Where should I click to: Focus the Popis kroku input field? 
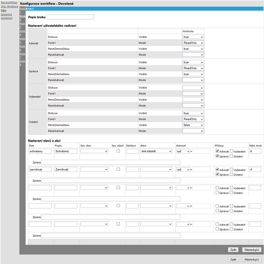70,17
